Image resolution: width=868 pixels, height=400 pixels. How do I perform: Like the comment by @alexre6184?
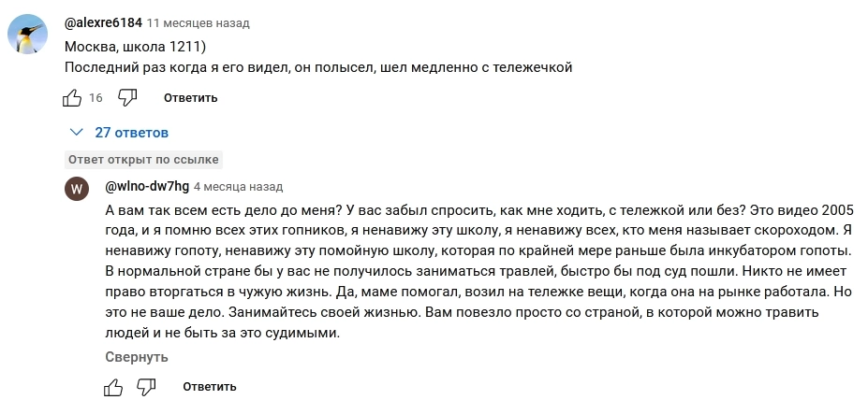point(72,97)
